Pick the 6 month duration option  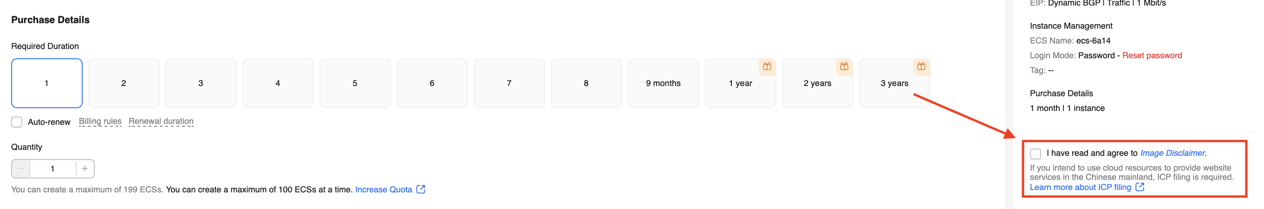tap(432, 83)
